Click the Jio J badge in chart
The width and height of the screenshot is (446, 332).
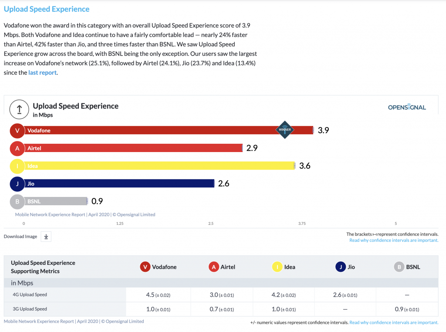click(x=17, y=184)
